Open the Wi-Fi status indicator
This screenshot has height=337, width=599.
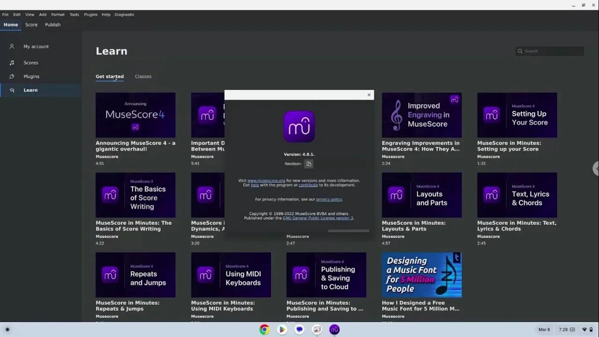[x=584, y=330]
